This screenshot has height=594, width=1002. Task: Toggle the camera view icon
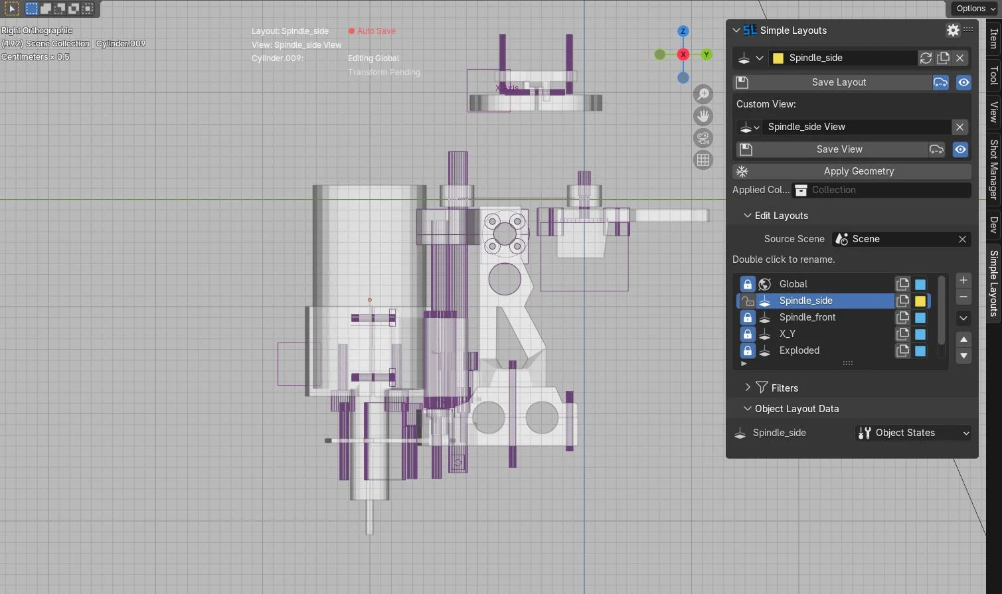point(703,137)
